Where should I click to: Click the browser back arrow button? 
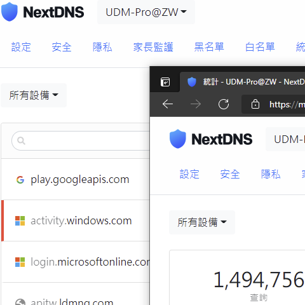[168, 104]
